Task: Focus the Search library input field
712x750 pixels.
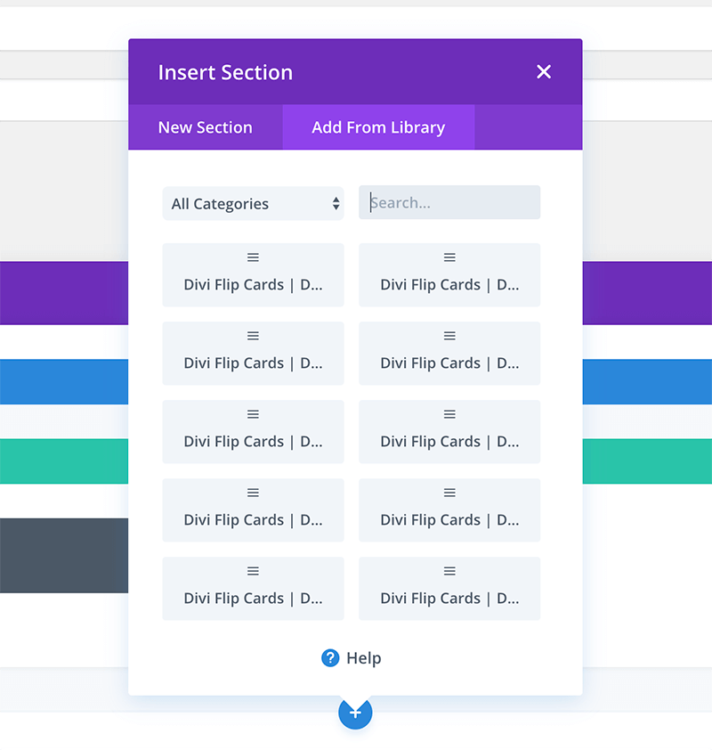Action: (x=449, y=202)
